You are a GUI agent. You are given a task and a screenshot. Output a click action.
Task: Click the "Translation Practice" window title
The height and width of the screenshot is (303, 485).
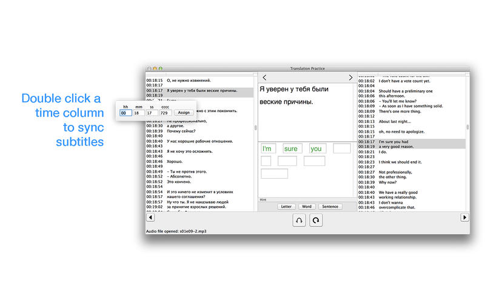[x=307, y=68]
